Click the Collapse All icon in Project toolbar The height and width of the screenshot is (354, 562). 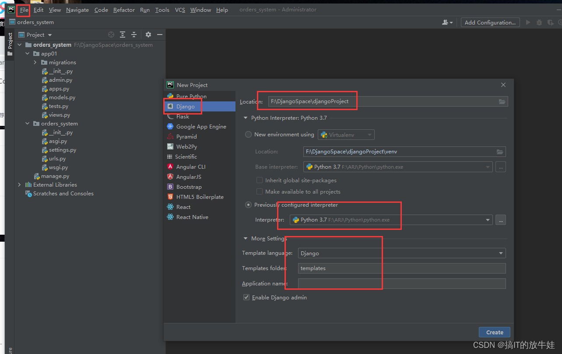(134, 35)
